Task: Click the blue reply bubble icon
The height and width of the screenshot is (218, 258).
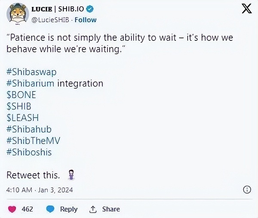Action: (x=50, y=209)
